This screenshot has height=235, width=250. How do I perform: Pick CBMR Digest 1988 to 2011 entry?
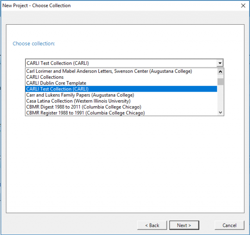coord(121,107)
